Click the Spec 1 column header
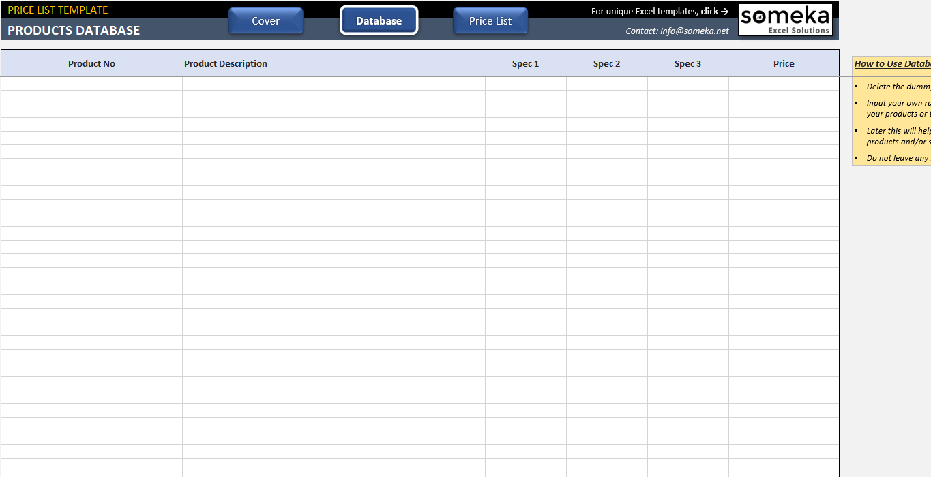The image size is (931, 477). (x=525, y=63)
